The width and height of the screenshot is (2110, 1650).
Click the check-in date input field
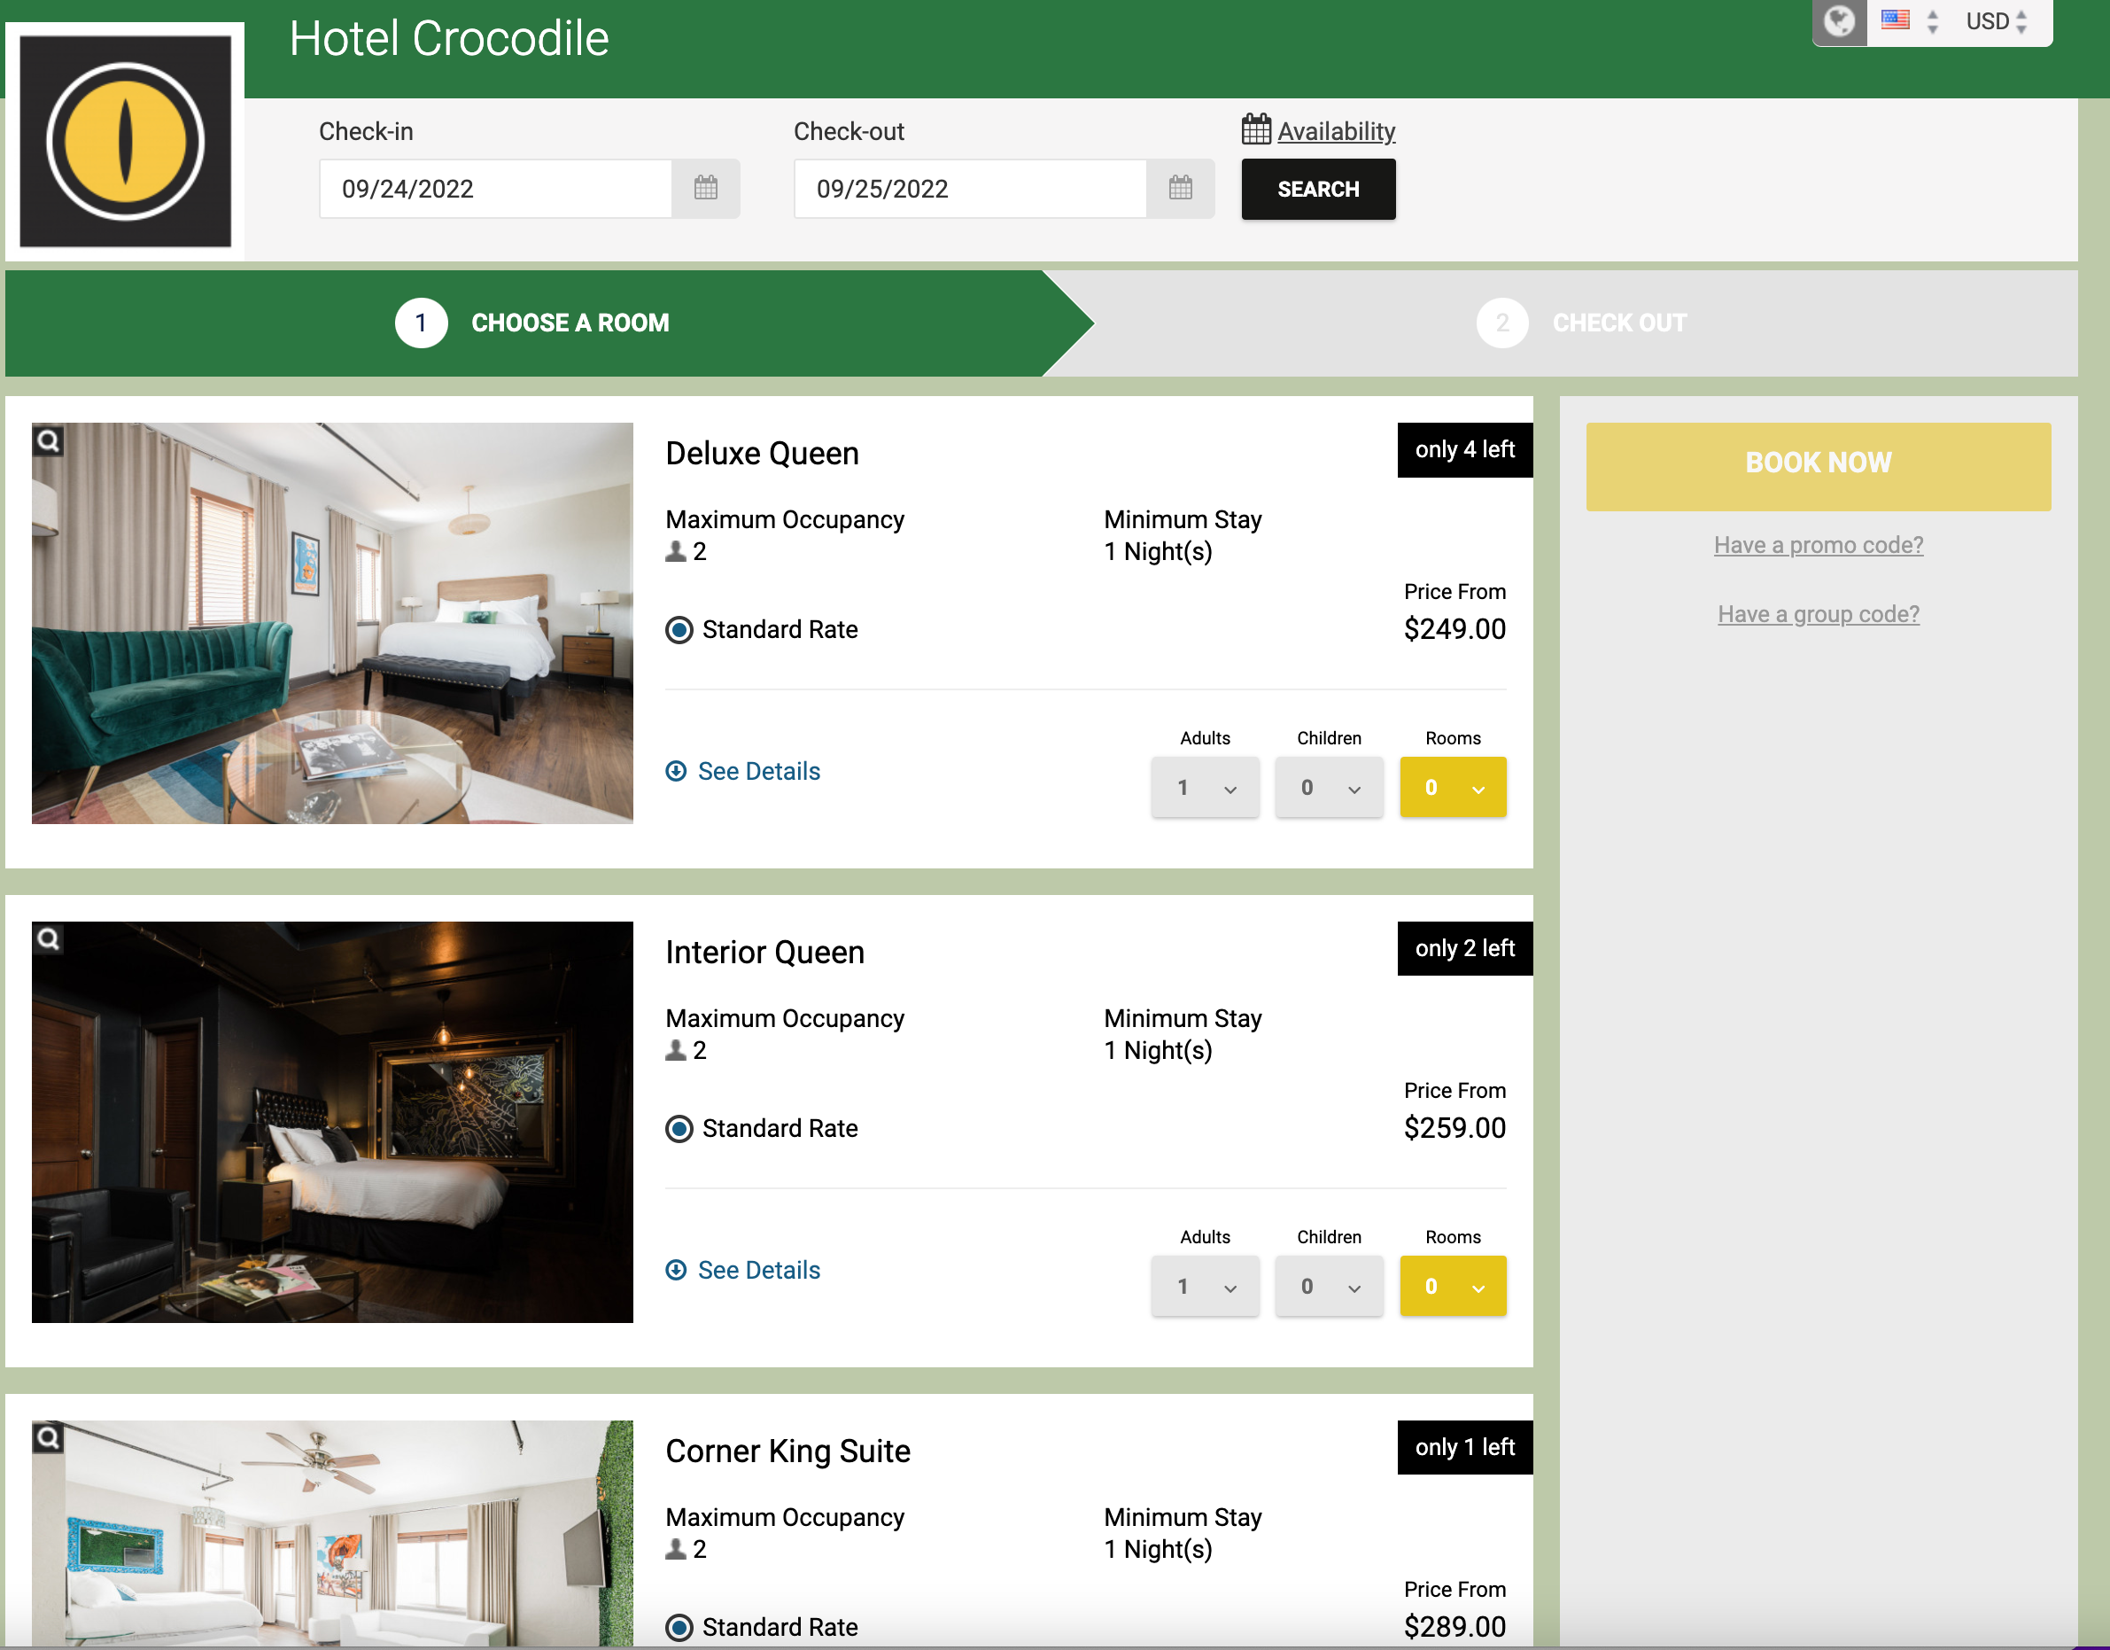496,189
